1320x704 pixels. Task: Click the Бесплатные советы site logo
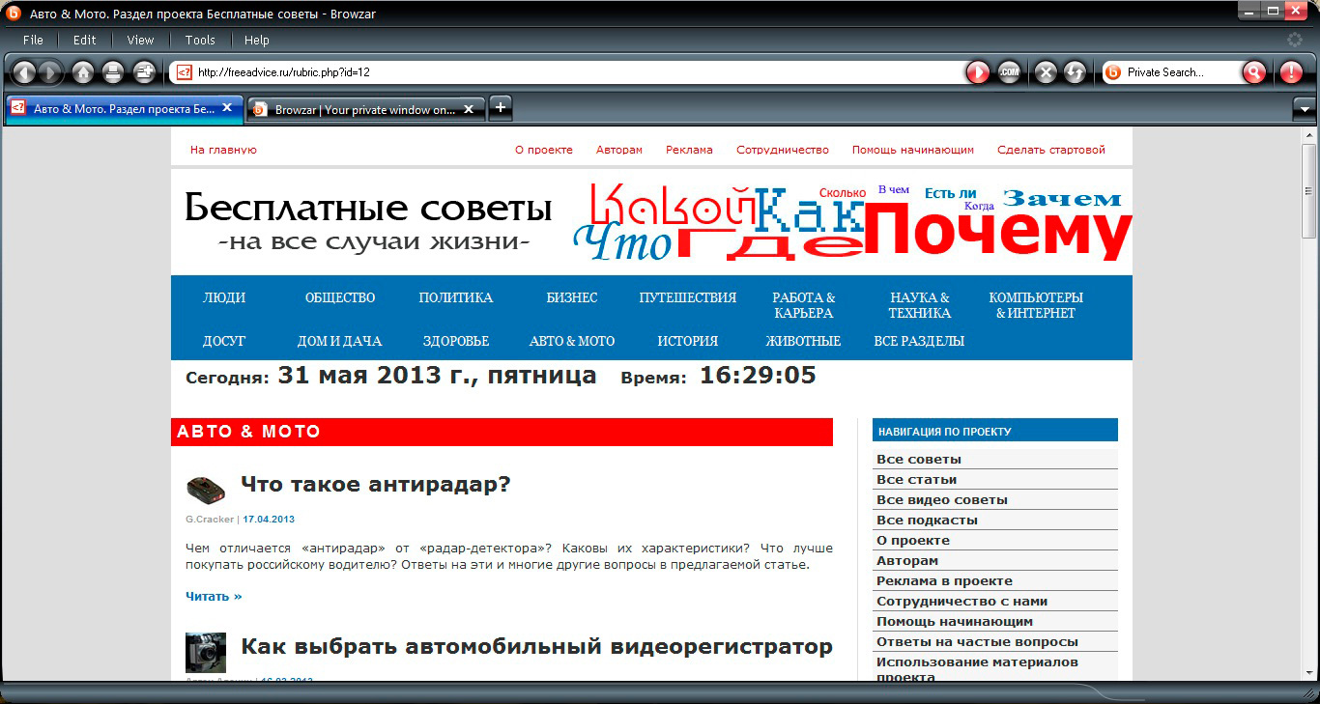pos(368,222)
